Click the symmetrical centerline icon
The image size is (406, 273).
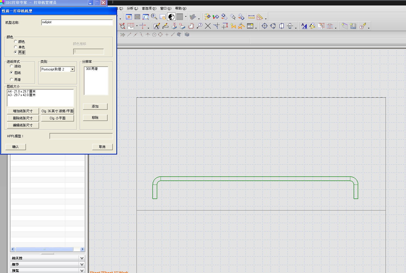[281, 26]
